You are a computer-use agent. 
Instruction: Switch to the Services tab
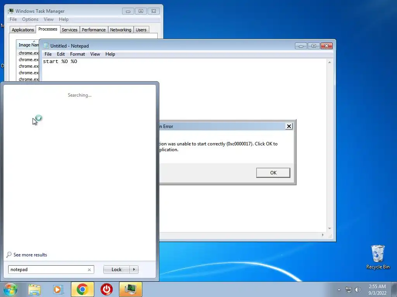[70, 30]
